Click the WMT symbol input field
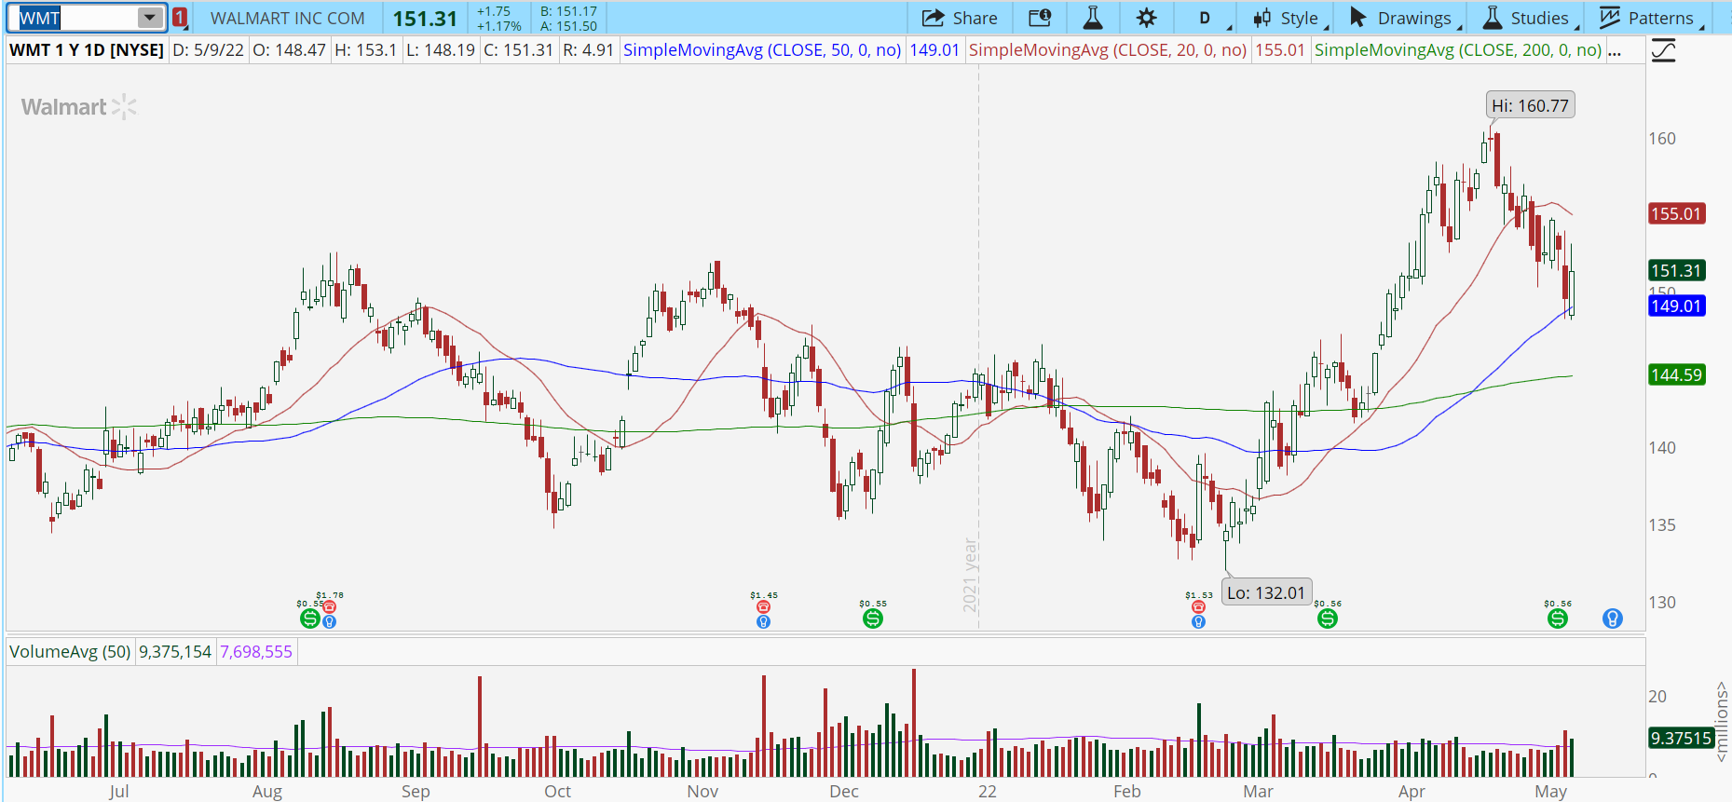 [x=76, y=18]
